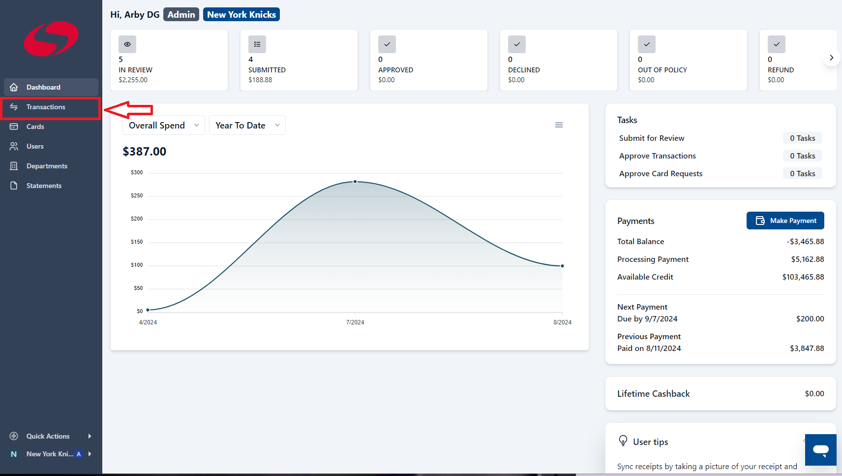Viewport: 842px width, 476px height.
Task: Click the Paid on 8/11/2024 text
Action: coord(649,349)
